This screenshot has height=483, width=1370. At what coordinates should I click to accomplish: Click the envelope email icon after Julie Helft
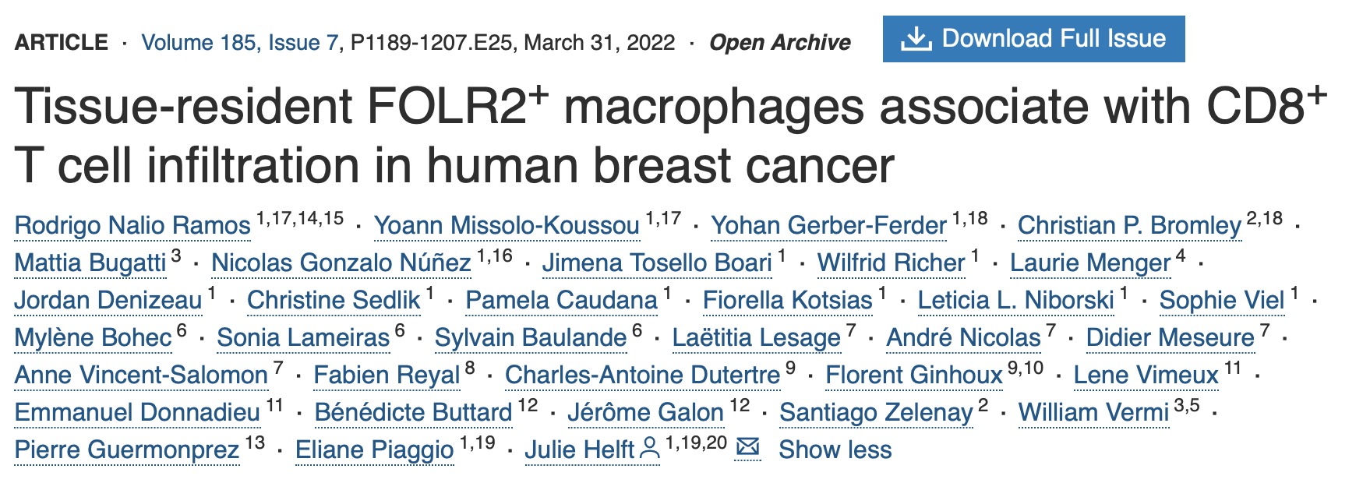coord(748,448)
